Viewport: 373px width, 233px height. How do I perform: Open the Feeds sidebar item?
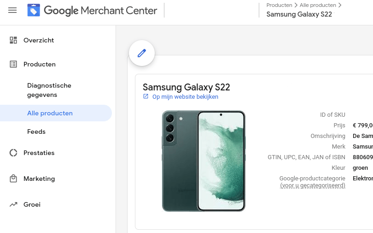[36, 131]
